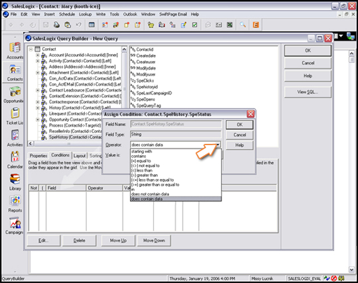Open the Operator dropdown arrow

(218, 144)
